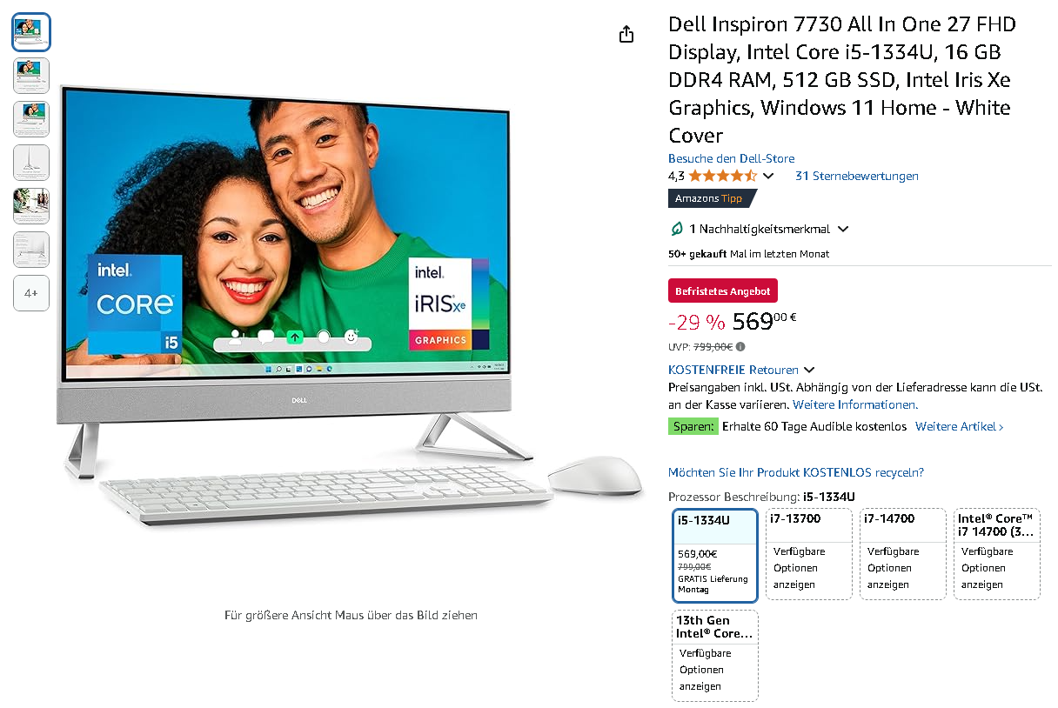Image resolution: width=1058 pixels, height=708 pixels.
Task: Select the Intel Core i7 14700 variant
Action: pyautogui.click(x=997, y=554)
